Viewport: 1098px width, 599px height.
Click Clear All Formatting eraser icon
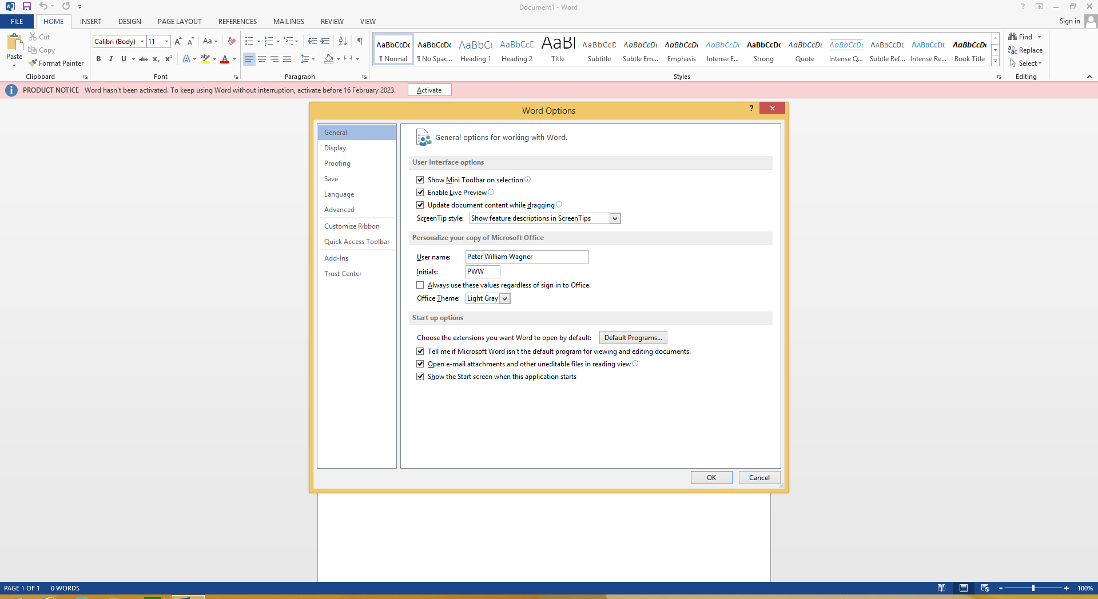pos(232,41)
